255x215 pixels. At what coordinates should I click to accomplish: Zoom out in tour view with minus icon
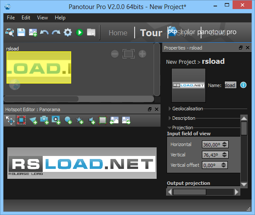(115, 54)
